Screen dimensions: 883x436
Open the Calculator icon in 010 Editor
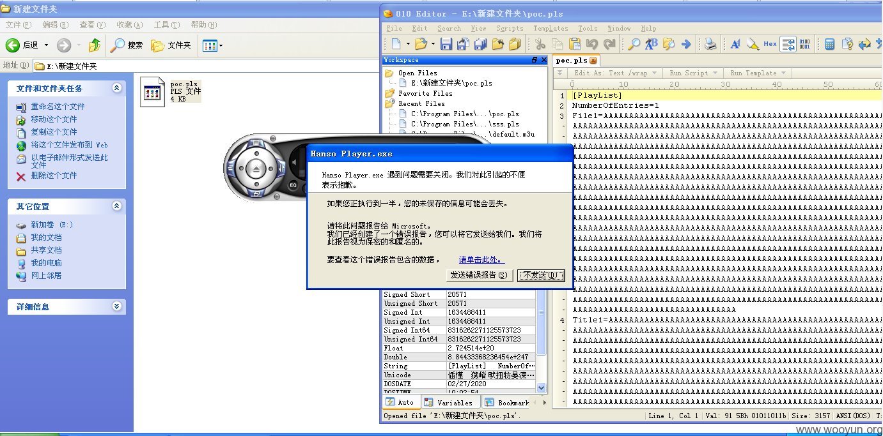click(x=829, y=44)
